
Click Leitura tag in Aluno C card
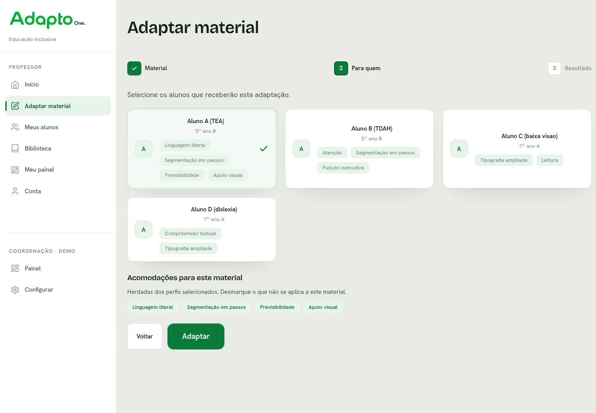[x=550, y=160]
